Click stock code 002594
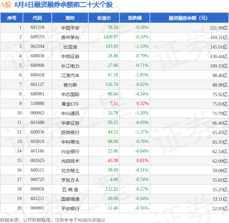 37,46
